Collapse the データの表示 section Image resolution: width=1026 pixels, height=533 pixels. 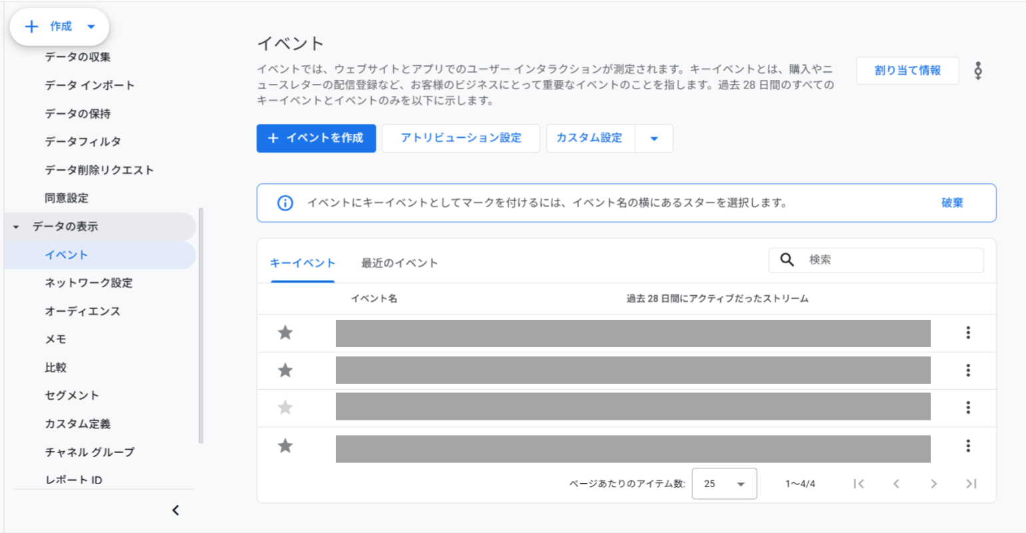pos(15,226)
